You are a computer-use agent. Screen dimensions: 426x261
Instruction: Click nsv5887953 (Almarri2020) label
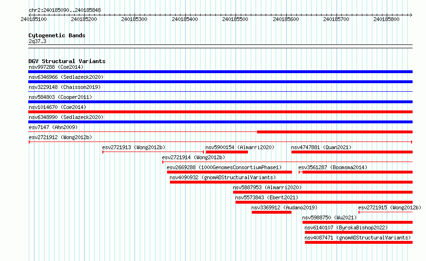click(267, 187)
